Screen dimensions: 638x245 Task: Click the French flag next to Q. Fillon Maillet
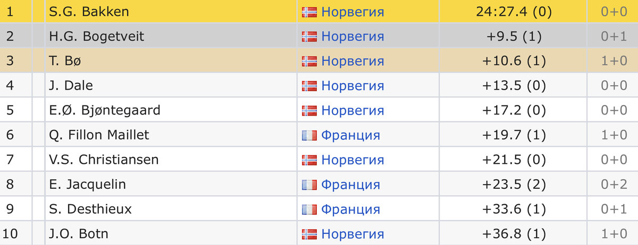309,135
